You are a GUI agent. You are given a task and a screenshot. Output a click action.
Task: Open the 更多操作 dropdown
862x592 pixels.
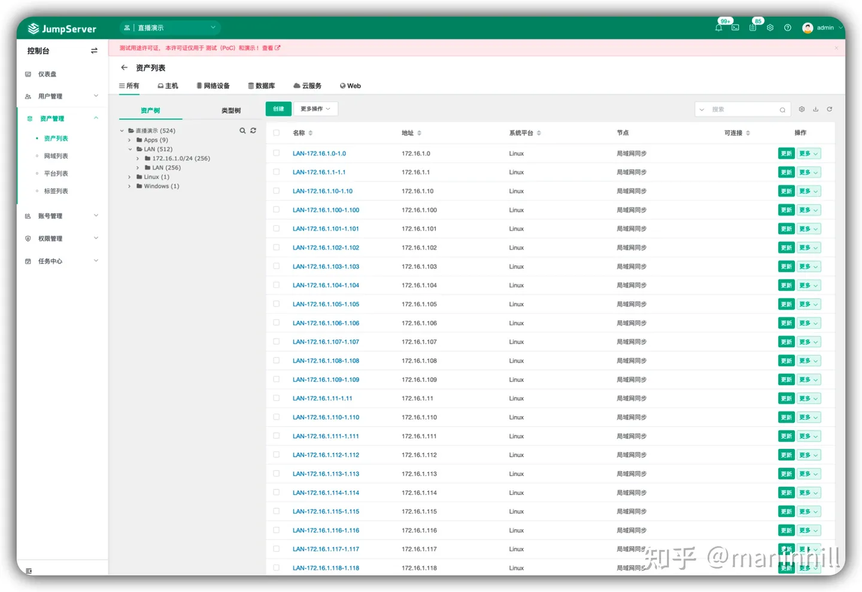(315, 109)
